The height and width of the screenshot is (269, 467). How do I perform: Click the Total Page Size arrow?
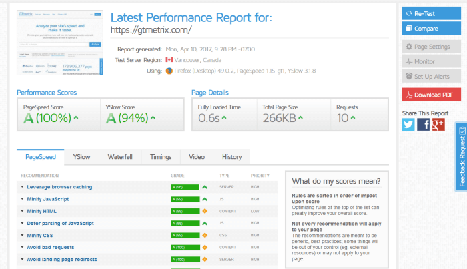click(300, 118)
